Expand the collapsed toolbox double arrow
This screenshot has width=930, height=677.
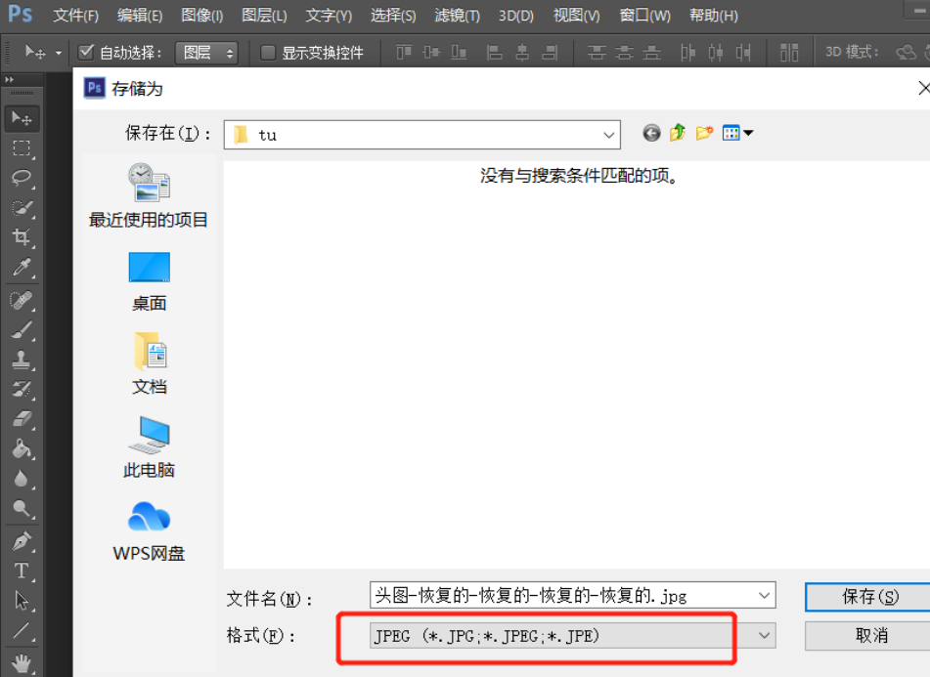tap(9, 79)
